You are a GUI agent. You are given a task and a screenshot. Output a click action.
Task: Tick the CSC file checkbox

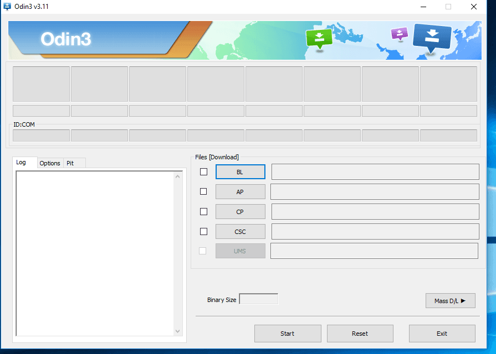204,231
